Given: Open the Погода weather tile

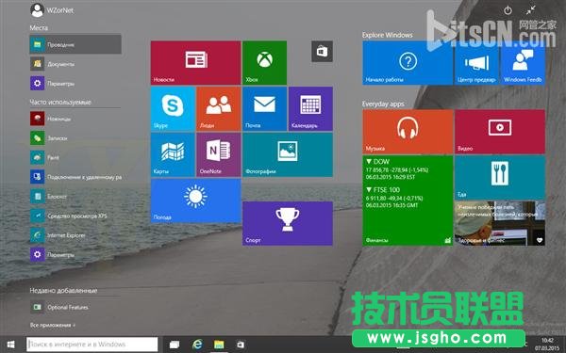Looking at the screenshot, I should [195, 201].
